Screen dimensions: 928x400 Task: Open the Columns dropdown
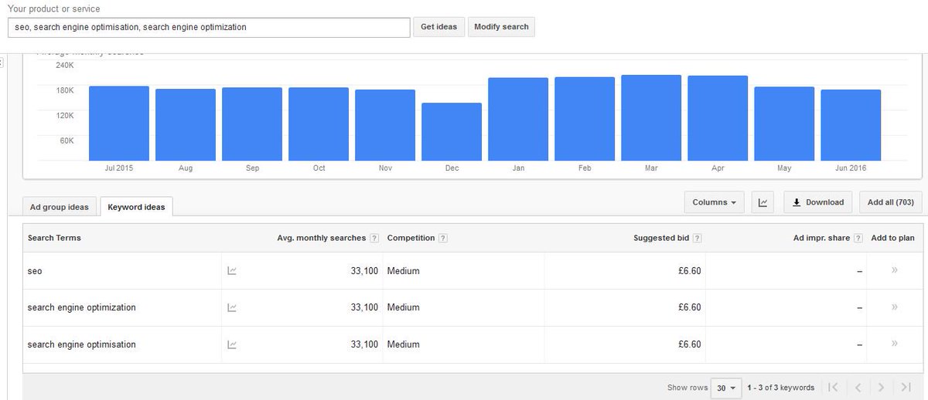click(715, 202)
